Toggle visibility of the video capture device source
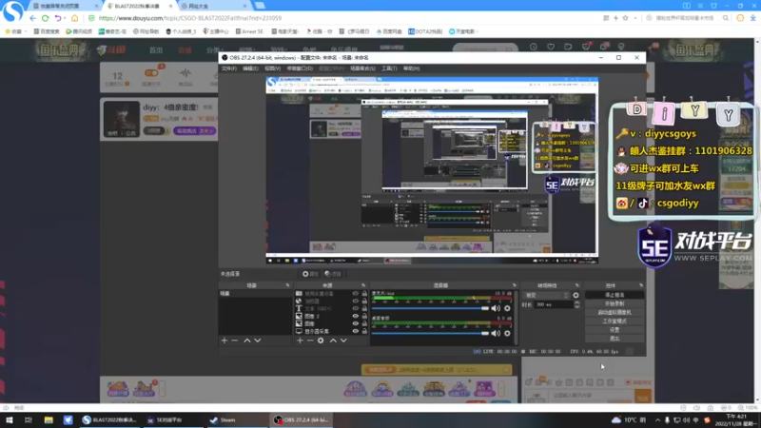 (x=355, y=294)
